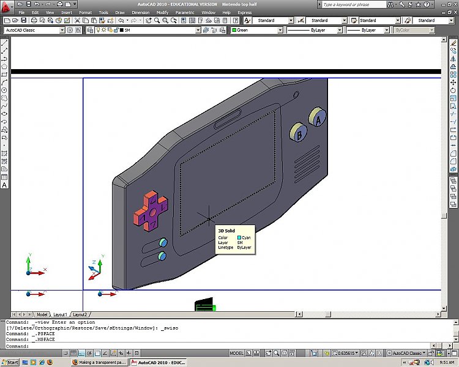The image size is (459, 367).
Task: Select the Pan realtime tool
Action: click(149, 20)
